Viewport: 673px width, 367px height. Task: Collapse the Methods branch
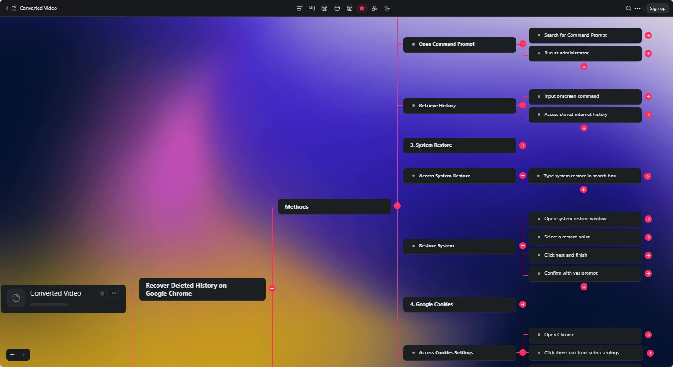pyautogui.click(x=397, y=206)
